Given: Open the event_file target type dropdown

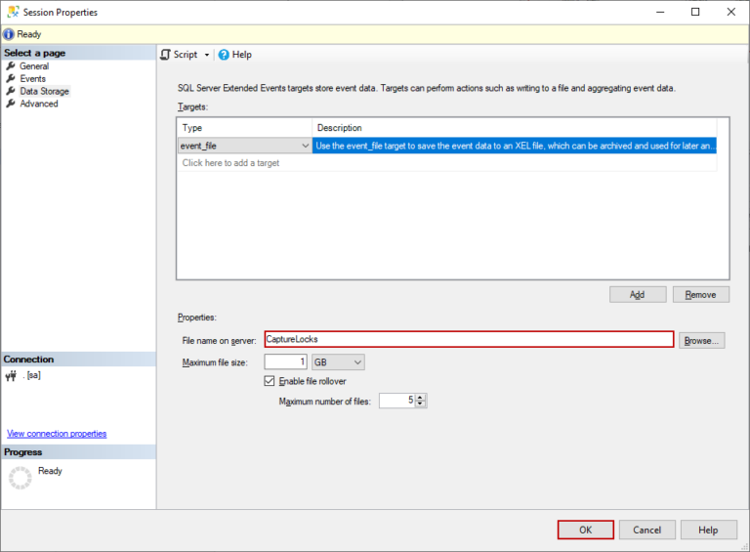Looking at the screenshot, I should [305, 146].
